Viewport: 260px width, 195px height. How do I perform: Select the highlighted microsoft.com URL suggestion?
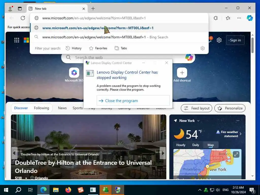pos(119,28)
